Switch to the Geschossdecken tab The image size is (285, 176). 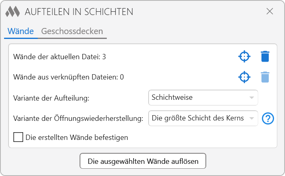72,31
